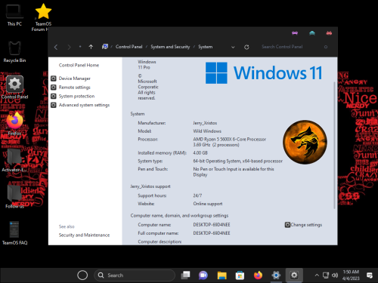378x283 pixels.
Task: Open This PC desktop icon
Action: pos(14,15)
